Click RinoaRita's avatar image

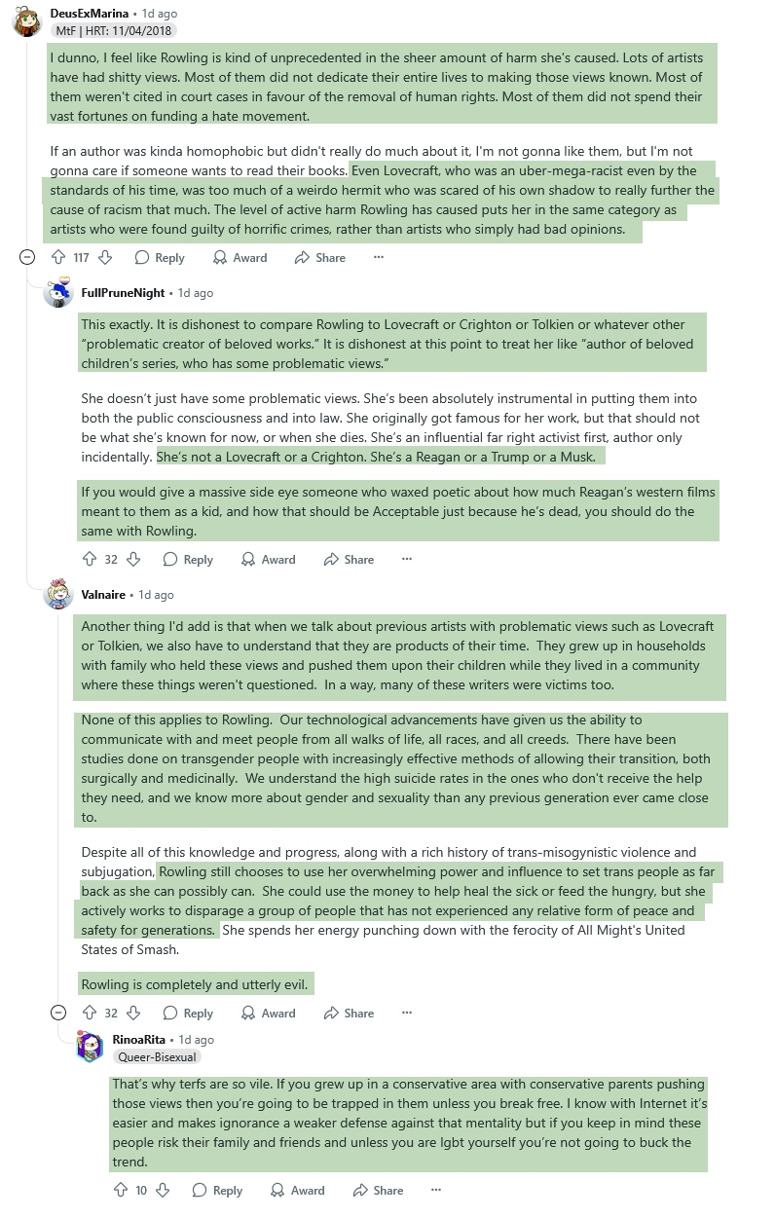(90, 1048)
